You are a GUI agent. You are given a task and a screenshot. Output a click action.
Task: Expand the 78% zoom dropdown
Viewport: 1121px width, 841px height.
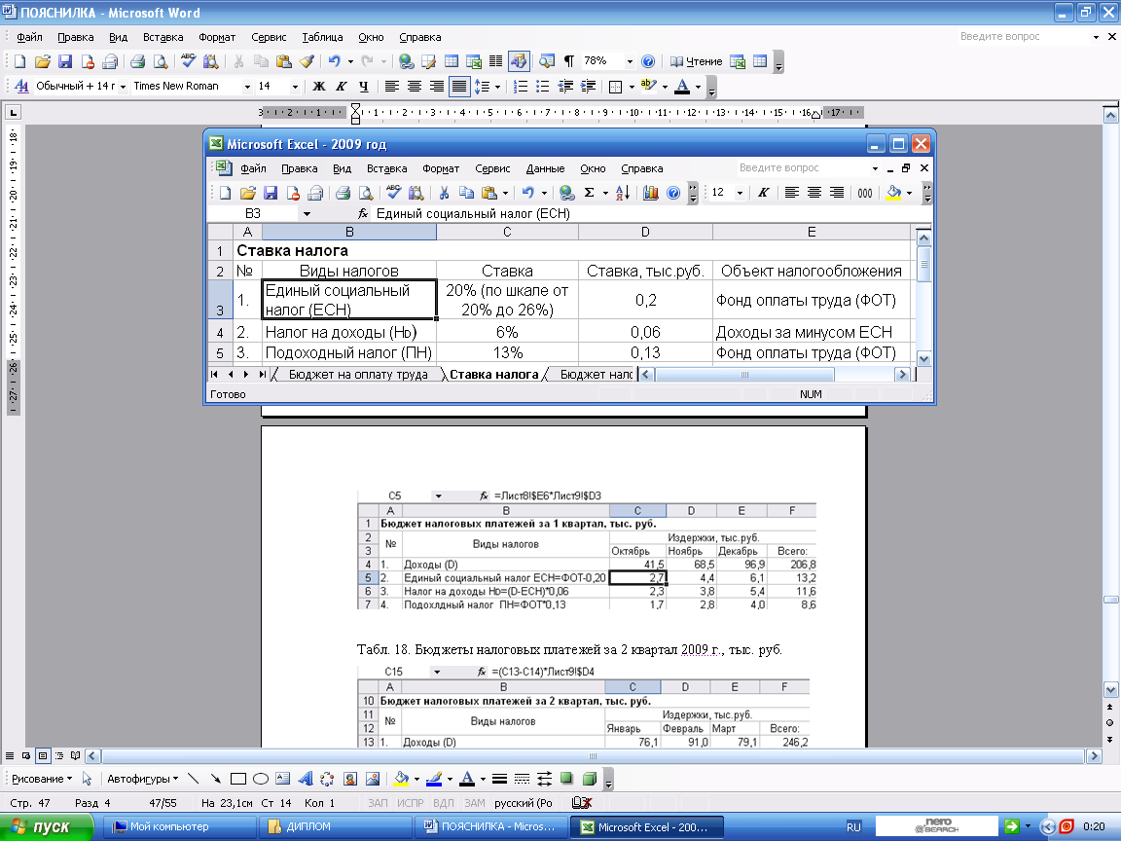click(x=630, y=61)
